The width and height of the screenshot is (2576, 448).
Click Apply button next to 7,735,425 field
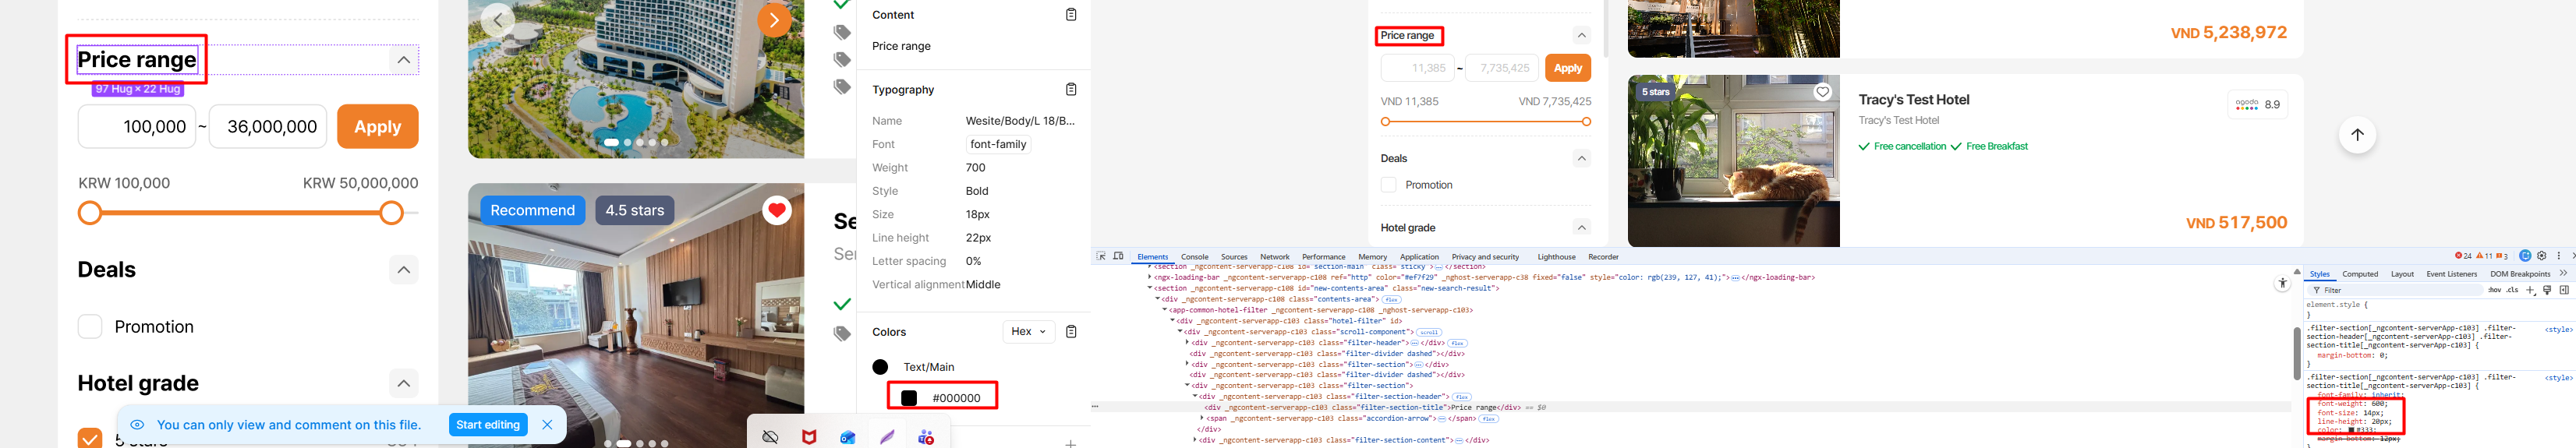click(1567, 68)
